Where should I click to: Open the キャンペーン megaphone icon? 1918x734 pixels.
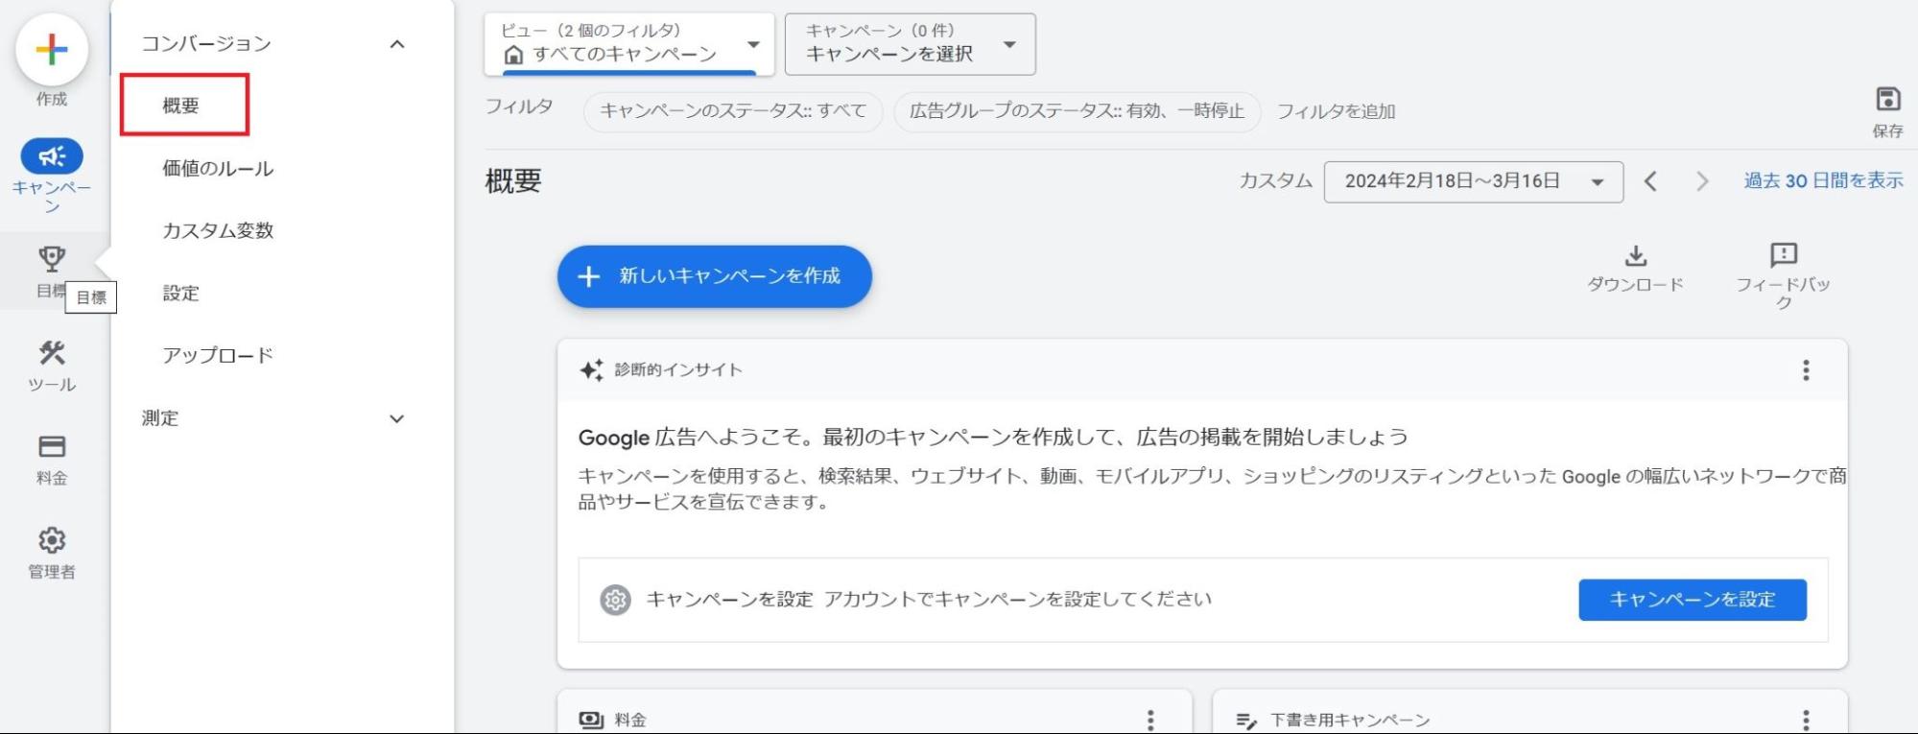point(52,156)
